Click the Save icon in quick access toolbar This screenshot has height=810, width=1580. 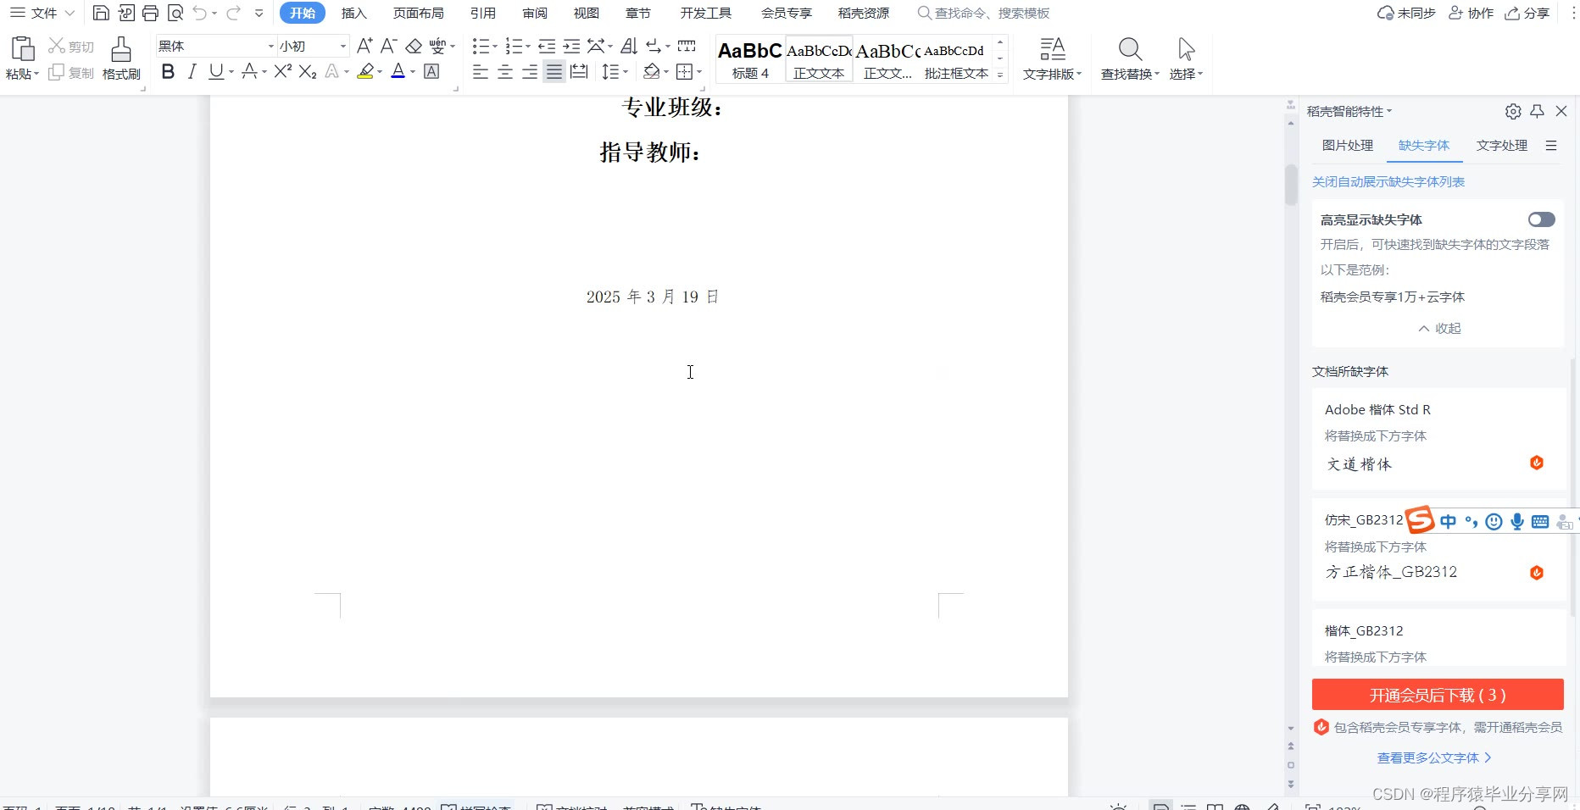tap(101, 13)
